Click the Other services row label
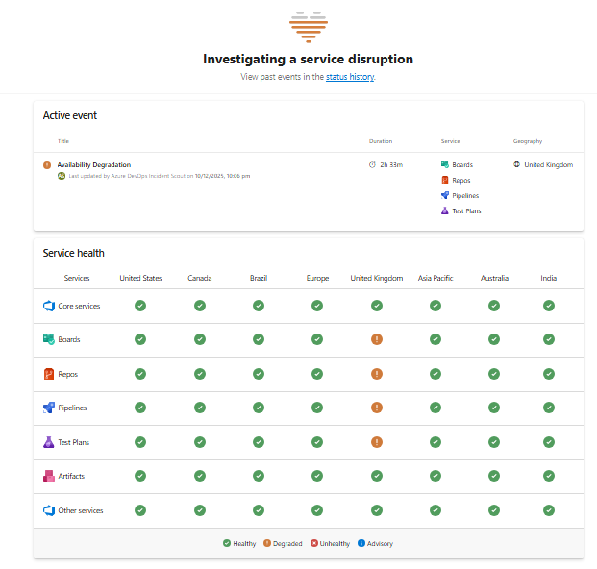Image resolution: width=597 pixels, height=569 pixels. pos(81,510)
